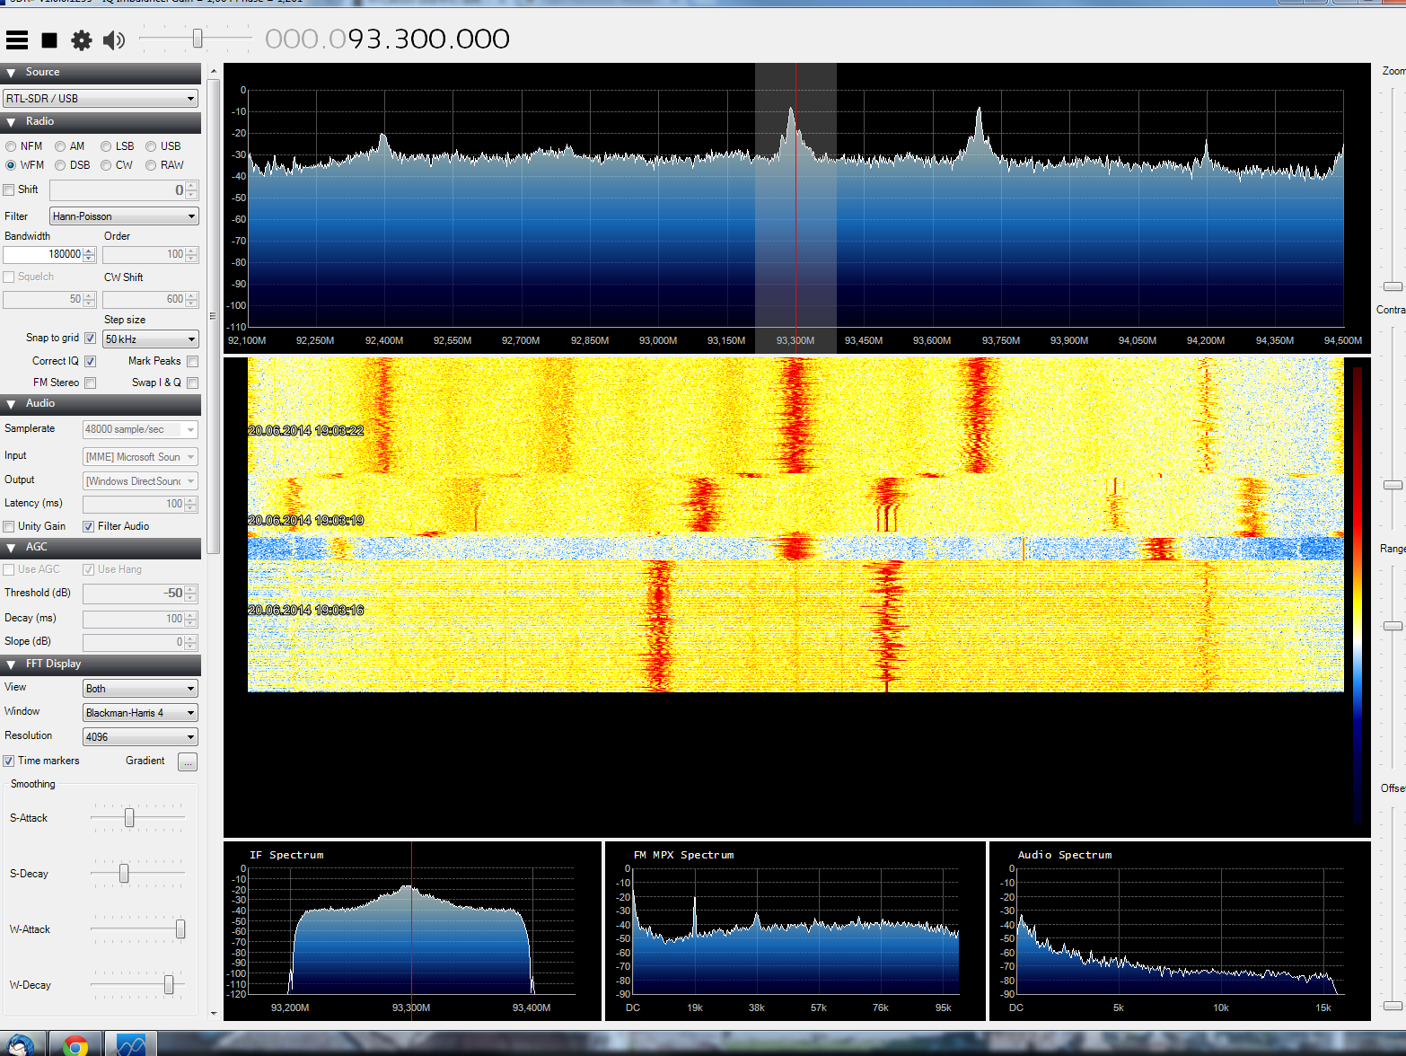Adjust the W-Attack smoothing slider
The height and width of the screenshot is (1056, 1406).
pyautogui.click(x=180, y=929)
